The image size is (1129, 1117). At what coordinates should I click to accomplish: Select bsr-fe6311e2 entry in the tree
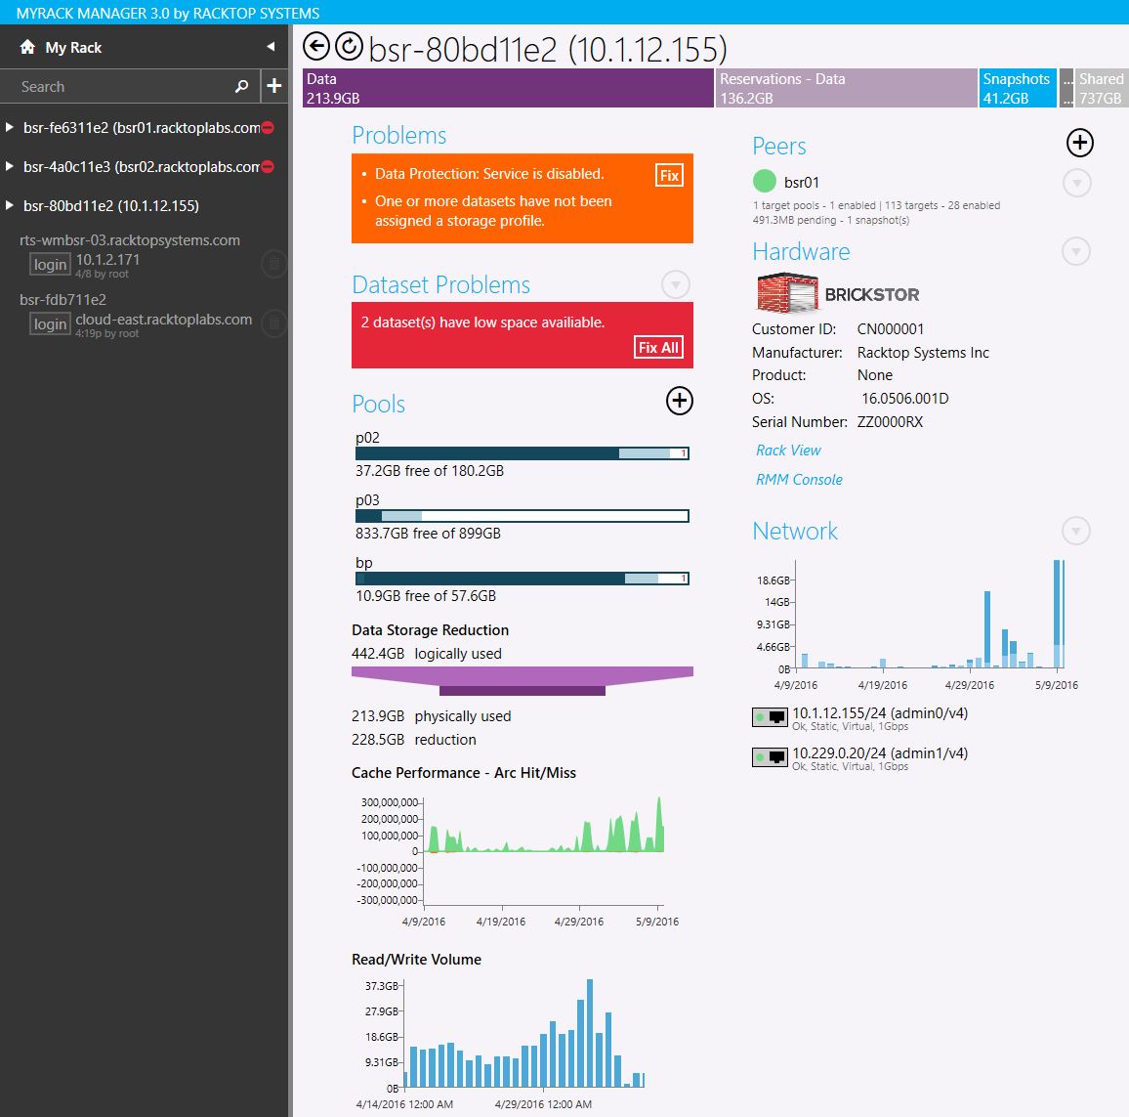(x=141, y=128)
